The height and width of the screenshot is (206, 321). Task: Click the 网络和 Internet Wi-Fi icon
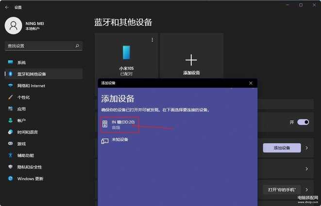point(10,86)
